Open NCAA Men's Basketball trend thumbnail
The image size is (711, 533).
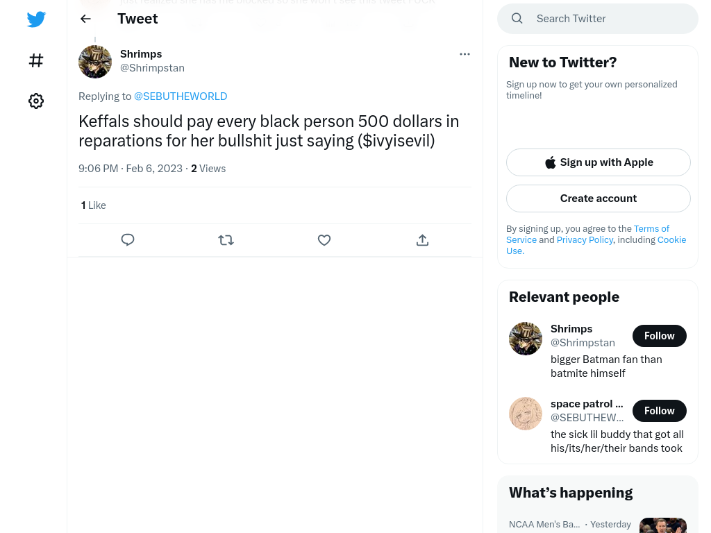663,525
